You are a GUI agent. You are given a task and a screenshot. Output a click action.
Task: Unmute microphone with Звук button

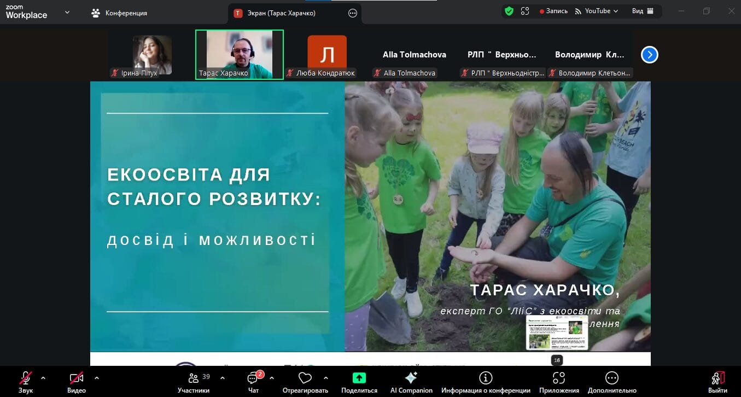coord(26,378)
